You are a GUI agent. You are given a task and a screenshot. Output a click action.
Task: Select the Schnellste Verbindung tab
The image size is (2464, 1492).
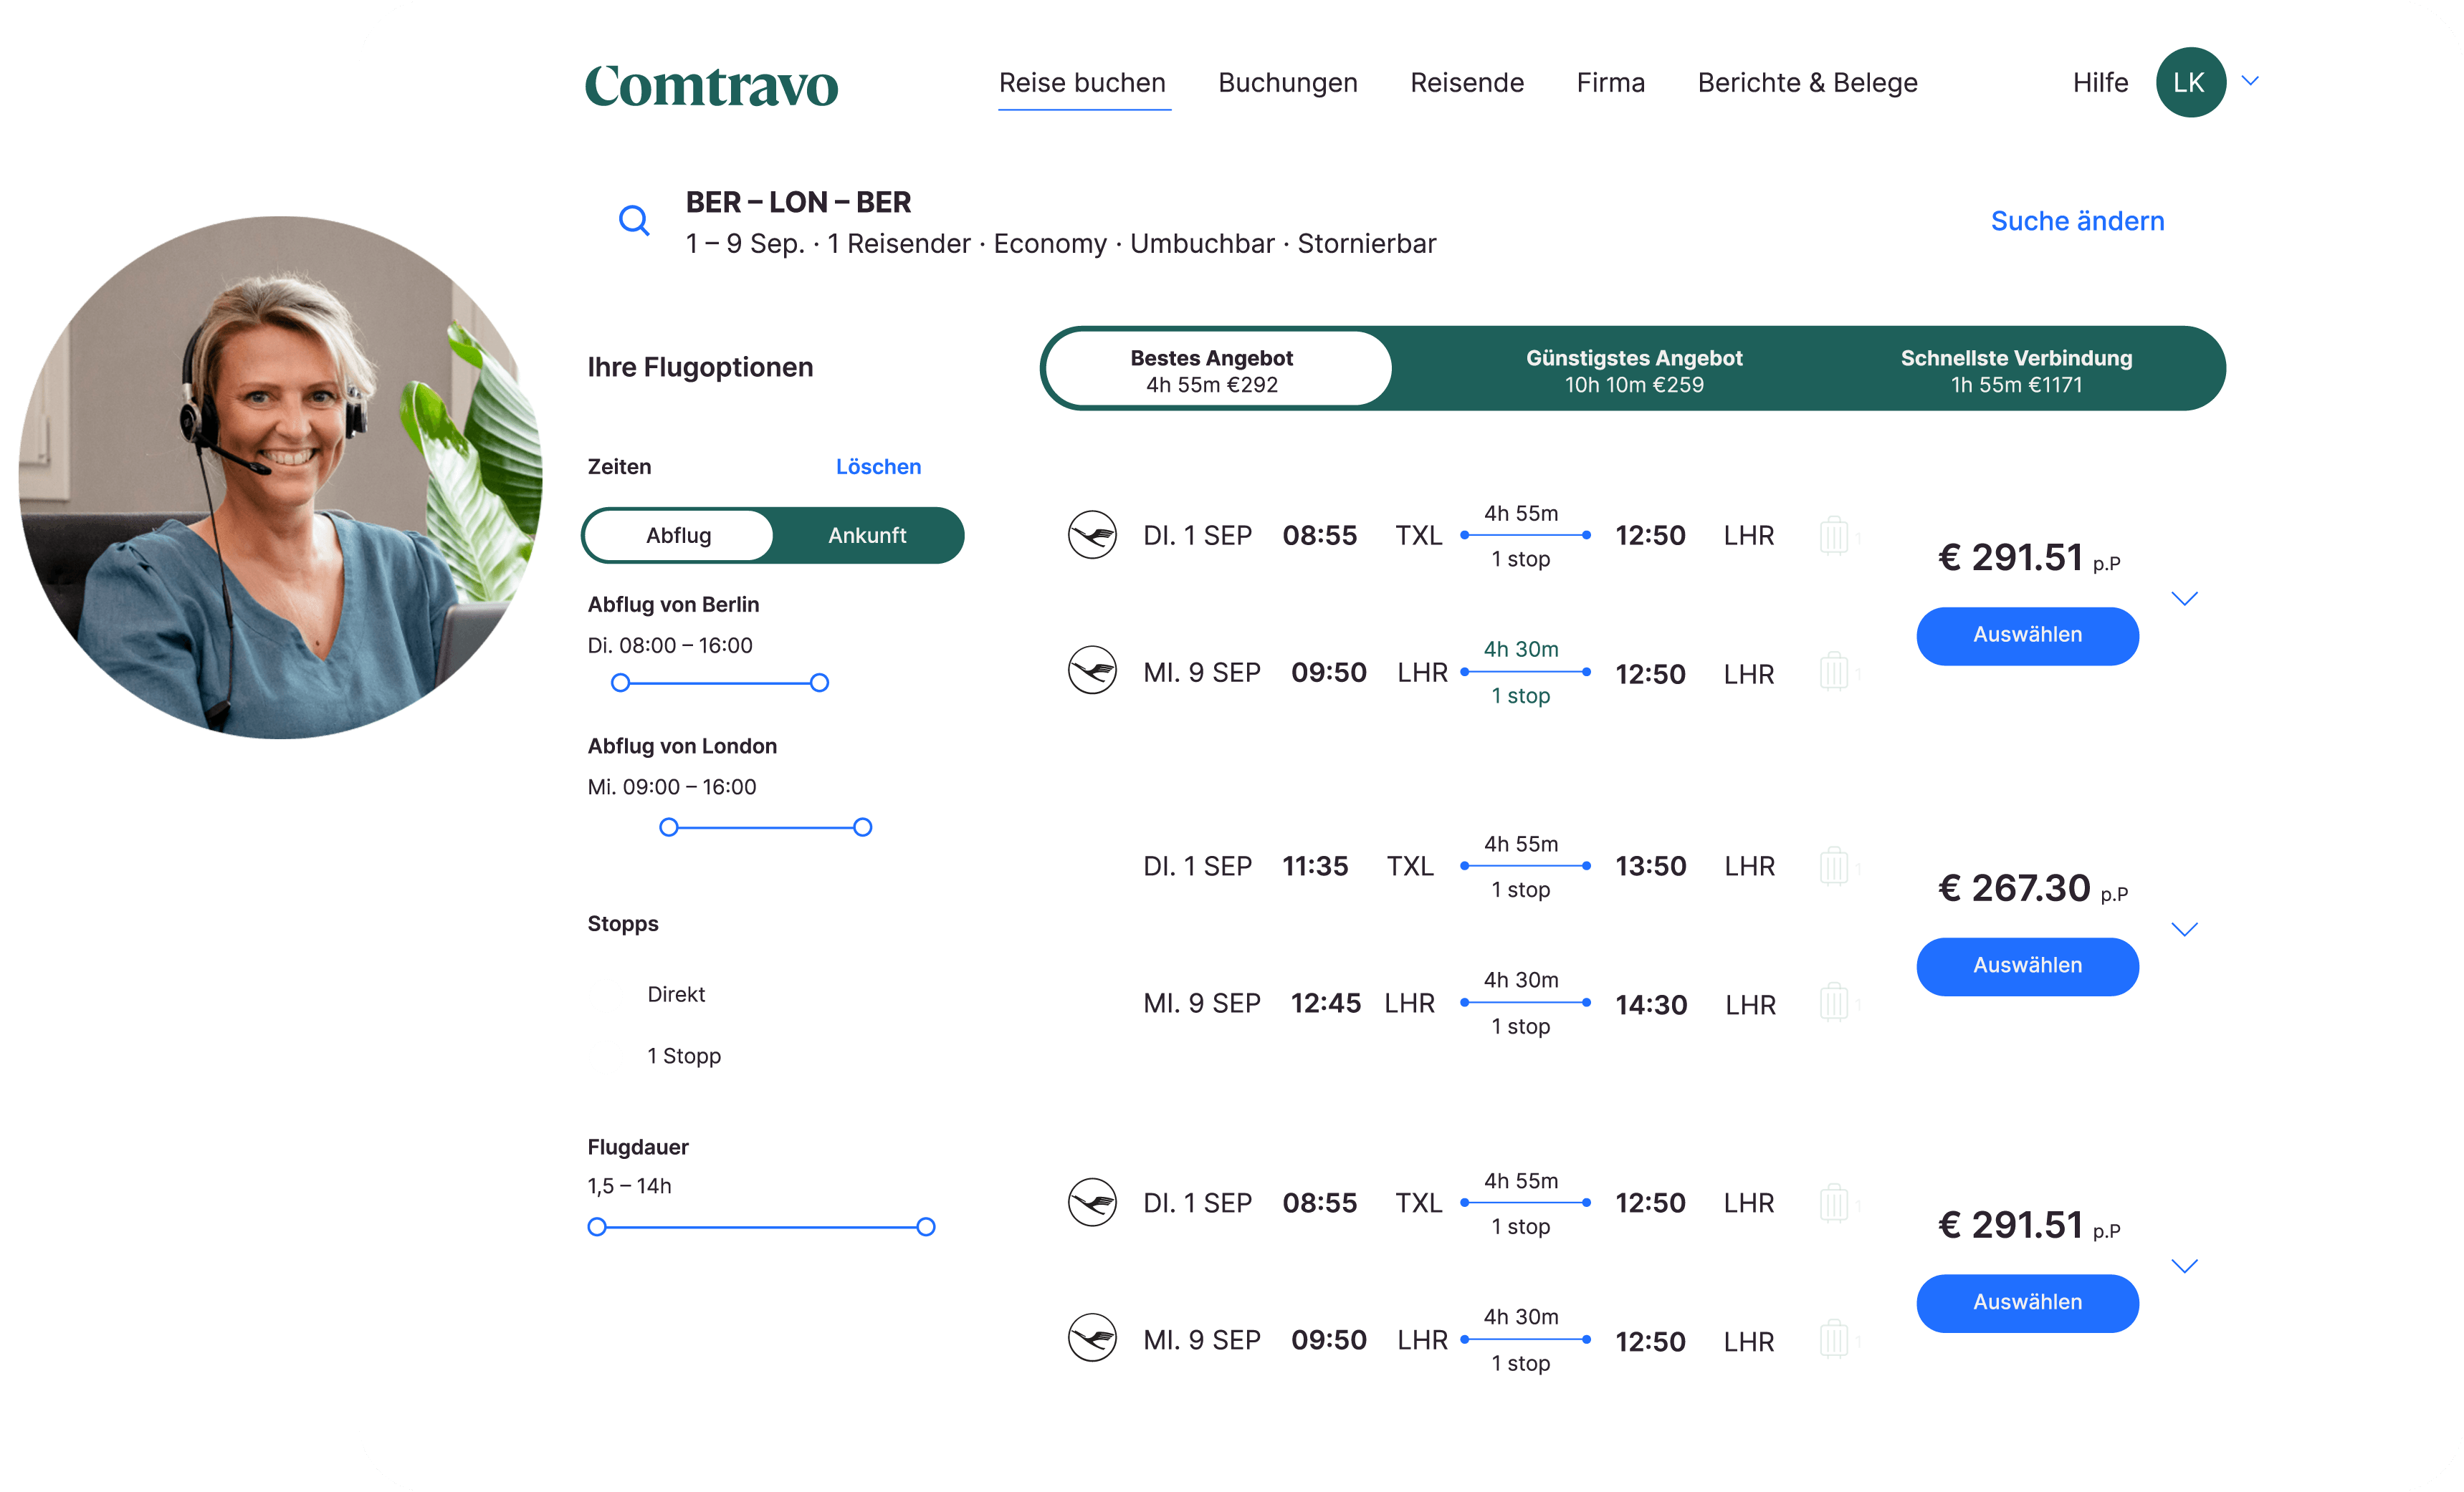2016,370
